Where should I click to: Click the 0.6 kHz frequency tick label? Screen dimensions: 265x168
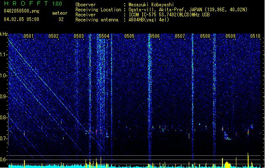pos(3,160)
